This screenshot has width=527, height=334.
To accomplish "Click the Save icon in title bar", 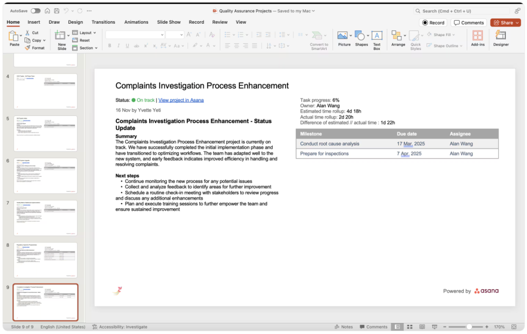I will (57, 11).
